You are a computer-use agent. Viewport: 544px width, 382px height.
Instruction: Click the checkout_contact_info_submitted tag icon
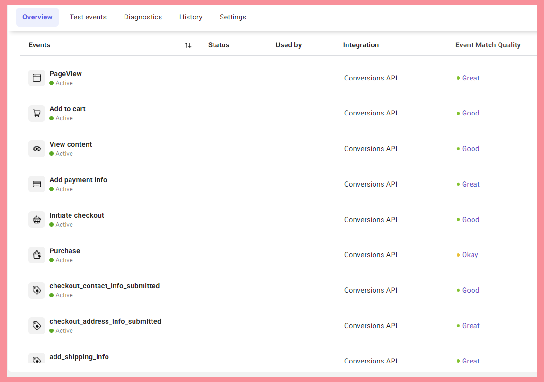coord(36,290)
